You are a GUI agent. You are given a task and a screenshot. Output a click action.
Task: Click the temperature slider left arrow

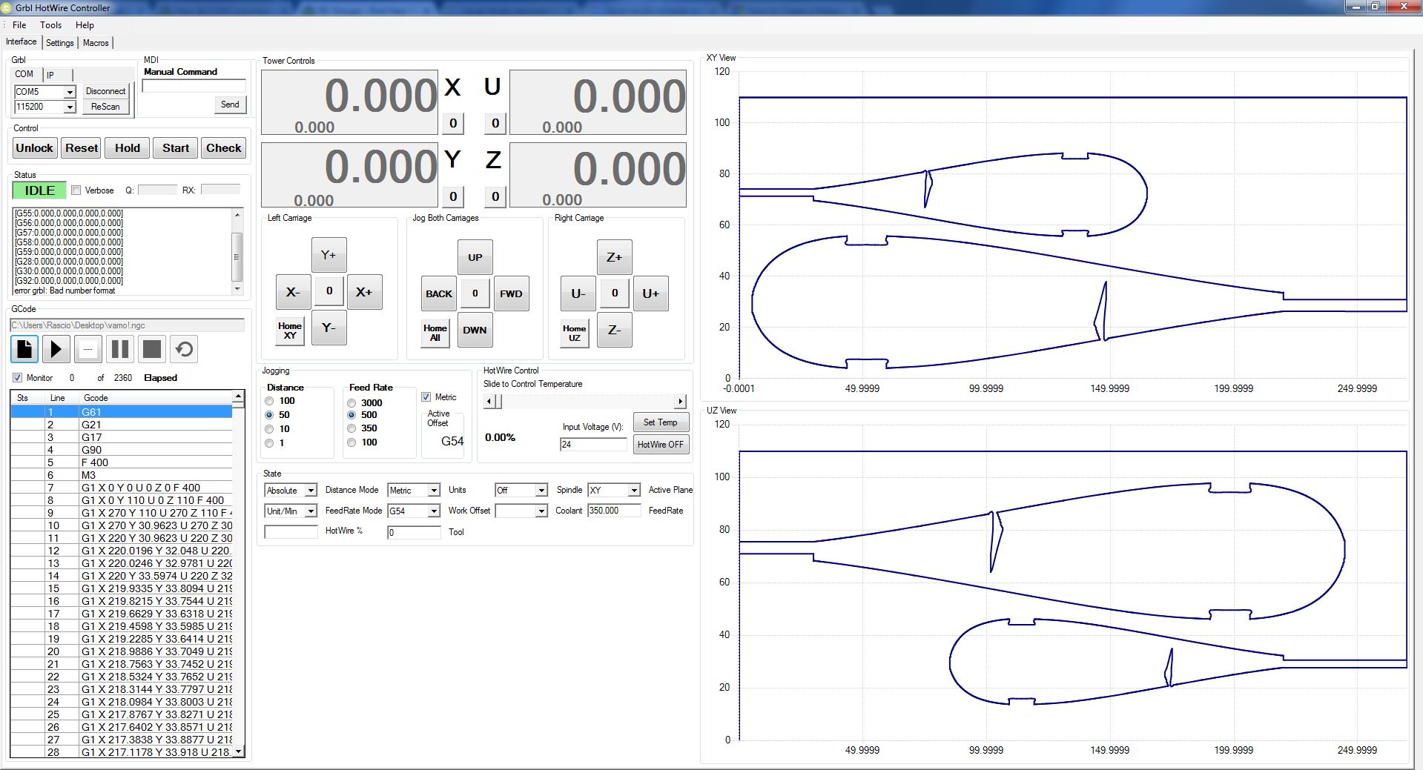coord(489,402)
